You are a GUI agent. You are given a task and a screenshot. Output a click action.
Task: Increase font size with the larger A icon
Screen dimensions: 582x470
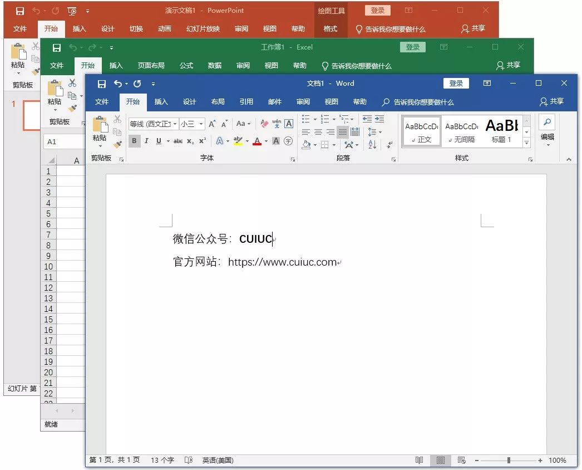[x=212, y=124]
